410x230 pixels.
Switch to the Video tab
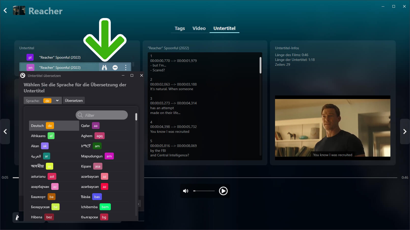199,28
